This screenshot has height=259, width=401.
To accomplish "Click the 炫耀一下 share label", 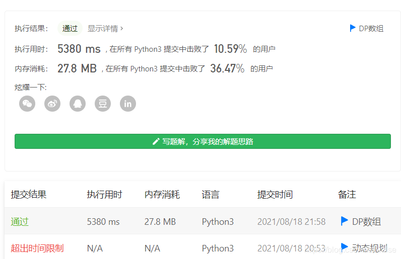I will tap(30, 88).
